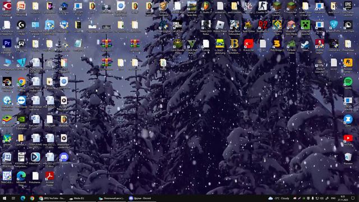Open the Windows Start menu
359x202 pixels.
4,198
